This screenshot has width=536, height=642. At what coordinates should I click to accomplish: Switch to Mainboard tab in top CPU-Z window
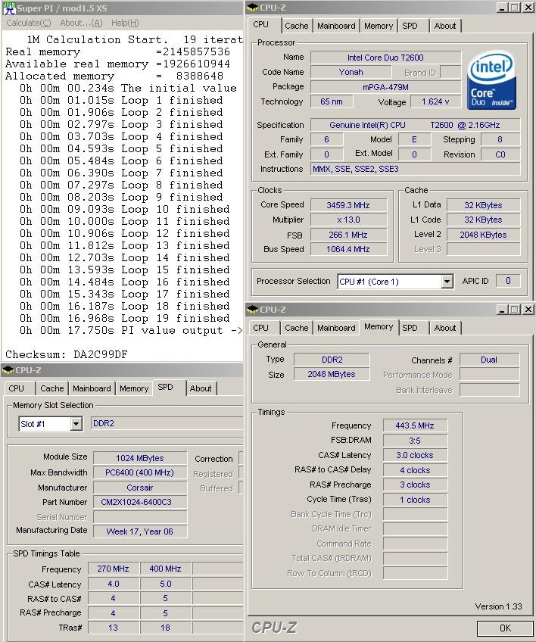tap(336, 26)
